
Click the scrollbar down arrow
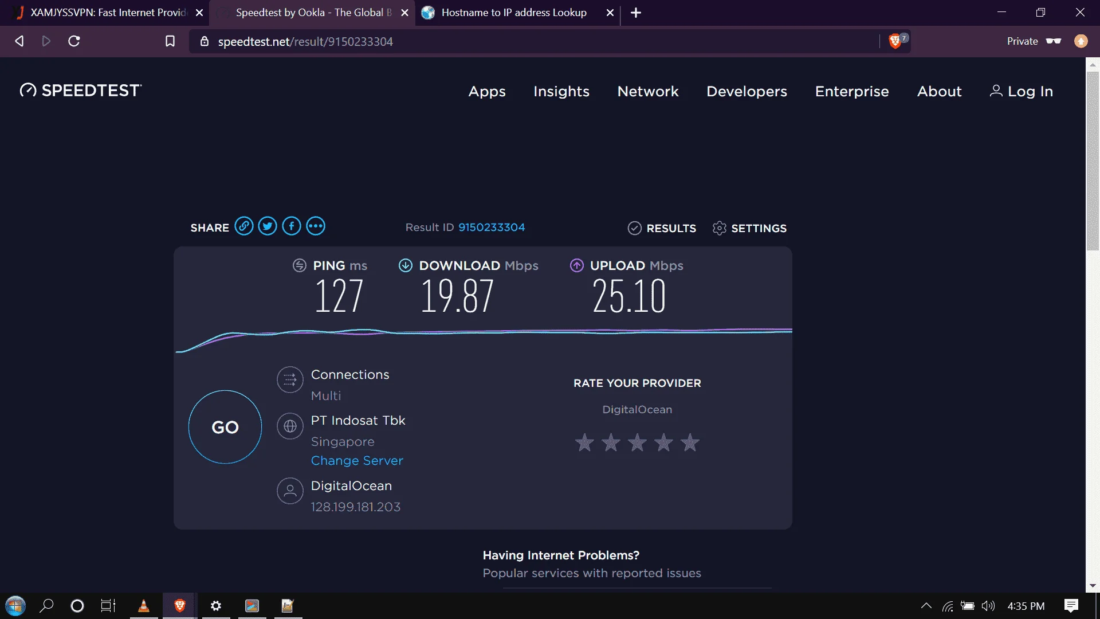click(1093, 586)
